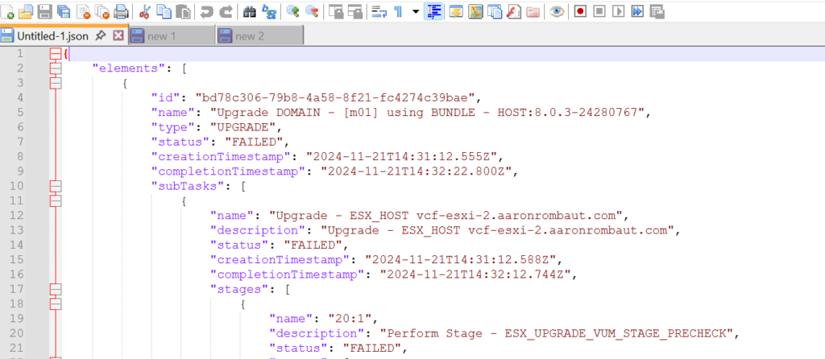Image resolution: width=825 pixels, height=359 pixels.
Task: Click the Save All icon
Action: tap(63, 11)
